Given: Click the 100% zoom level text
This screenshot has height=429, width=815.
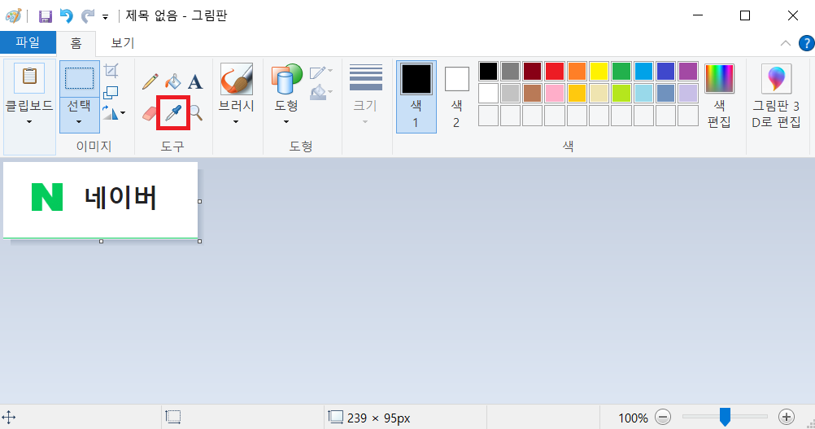Looking at the screenshot, I should 633,418.
